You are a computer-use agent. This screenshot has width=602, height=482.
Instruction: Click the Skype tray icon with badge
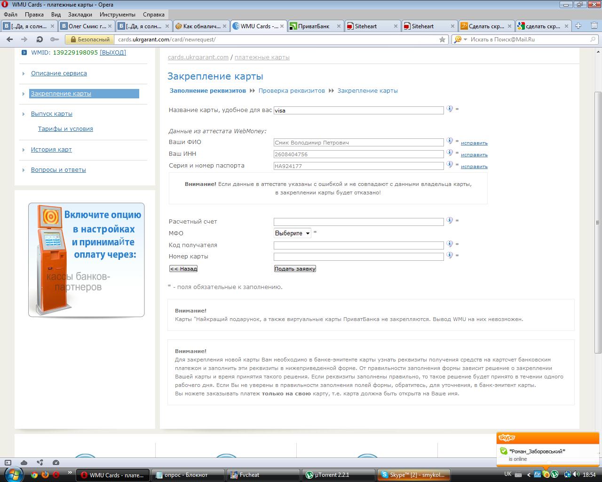pos(547,474)
